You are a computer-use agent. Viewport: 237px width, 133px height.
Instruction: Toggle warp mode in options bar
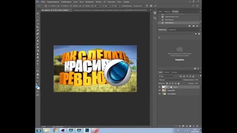tap(147, 6)
